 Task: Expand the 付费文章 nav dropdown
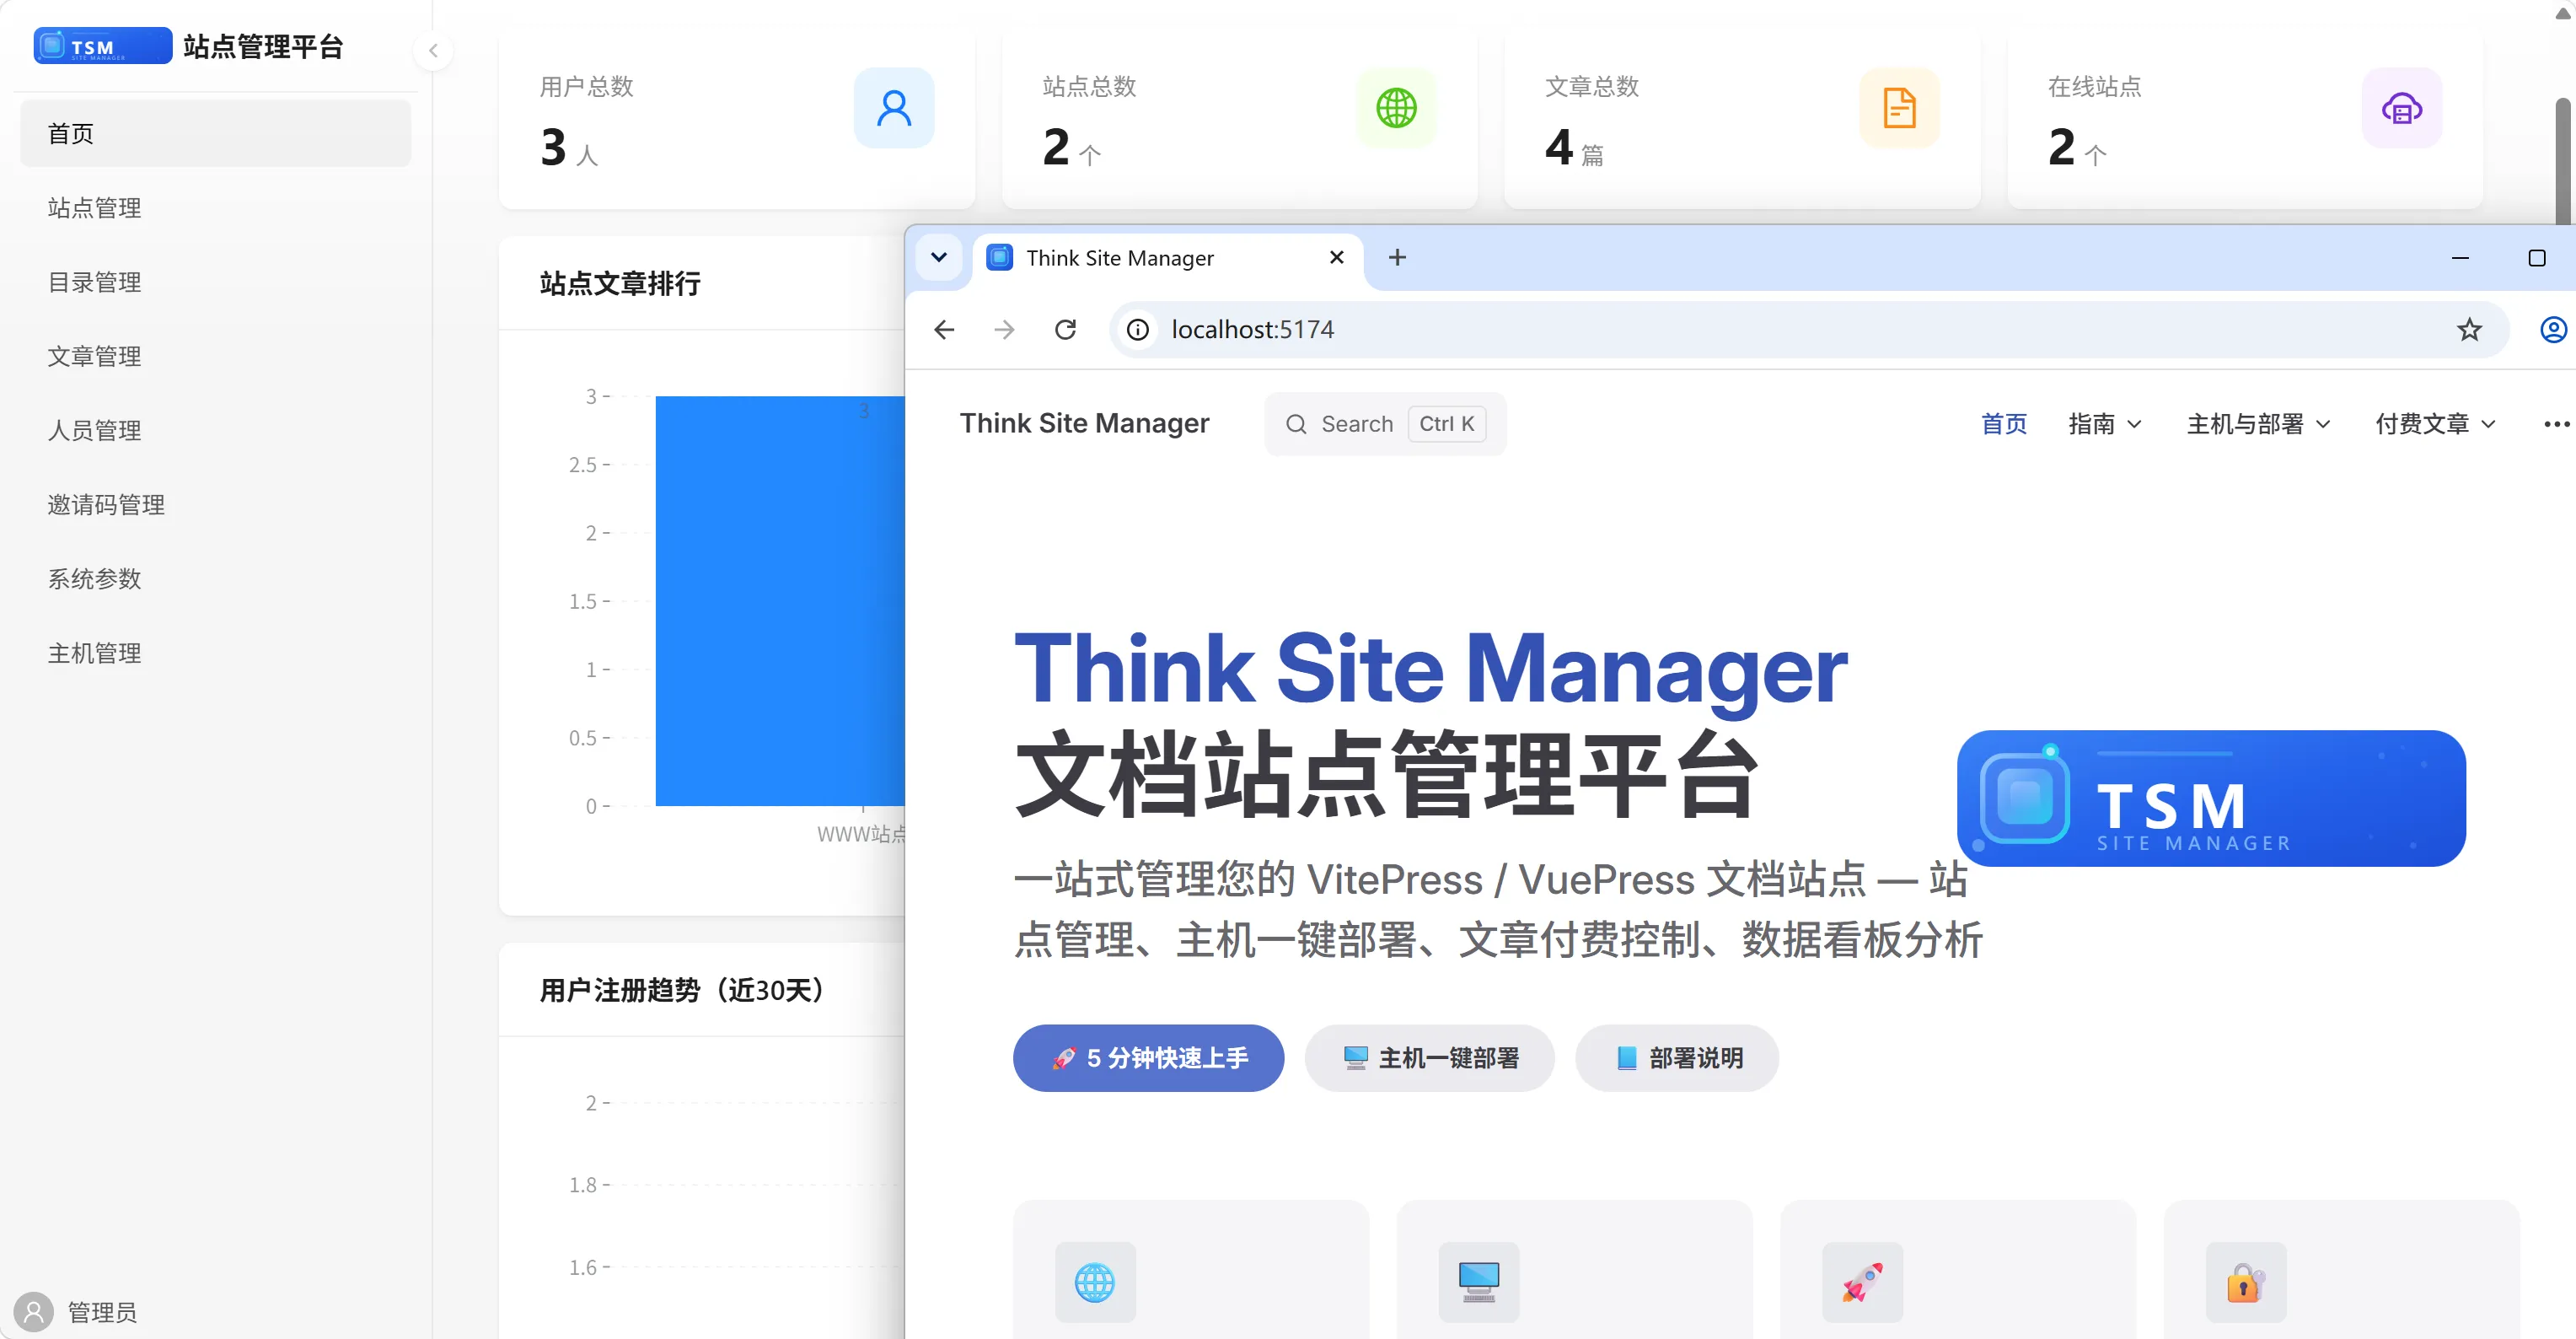[2435, 424]
